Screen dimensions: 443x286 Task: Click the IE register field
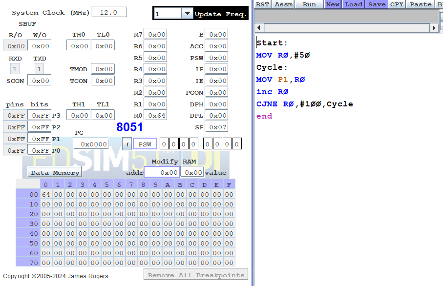tap(216, 81)
